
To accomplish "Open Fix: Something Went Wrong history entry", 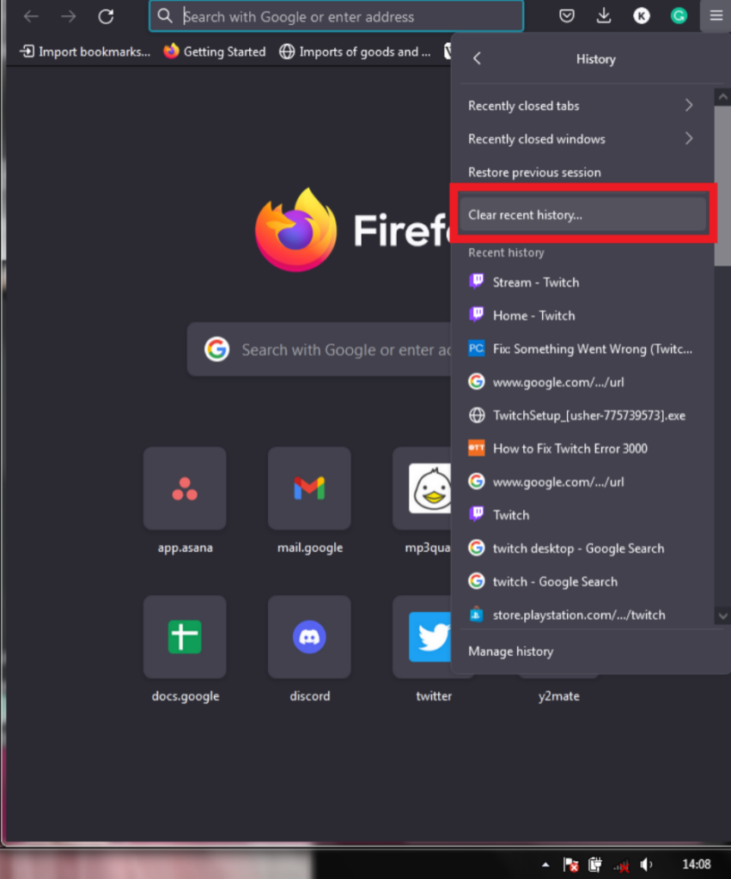I will point(582,349).
